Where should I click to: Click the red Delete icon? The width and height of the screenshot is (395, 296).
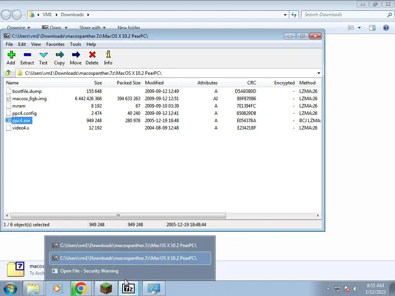[92, 55]
